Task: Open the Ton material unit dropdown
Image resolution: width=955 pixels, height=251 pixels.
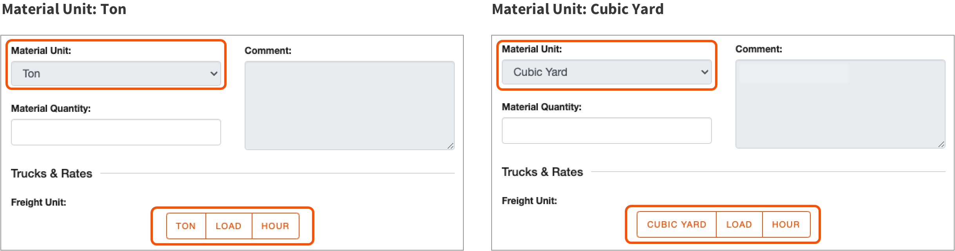Action: click(116, 74)
